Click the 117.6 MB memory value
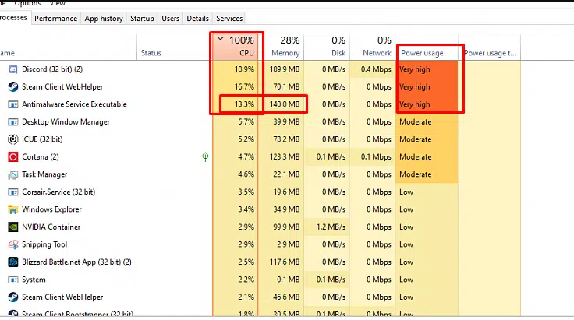Viewport: 574px width, 320px height. (x=285, y=262)
